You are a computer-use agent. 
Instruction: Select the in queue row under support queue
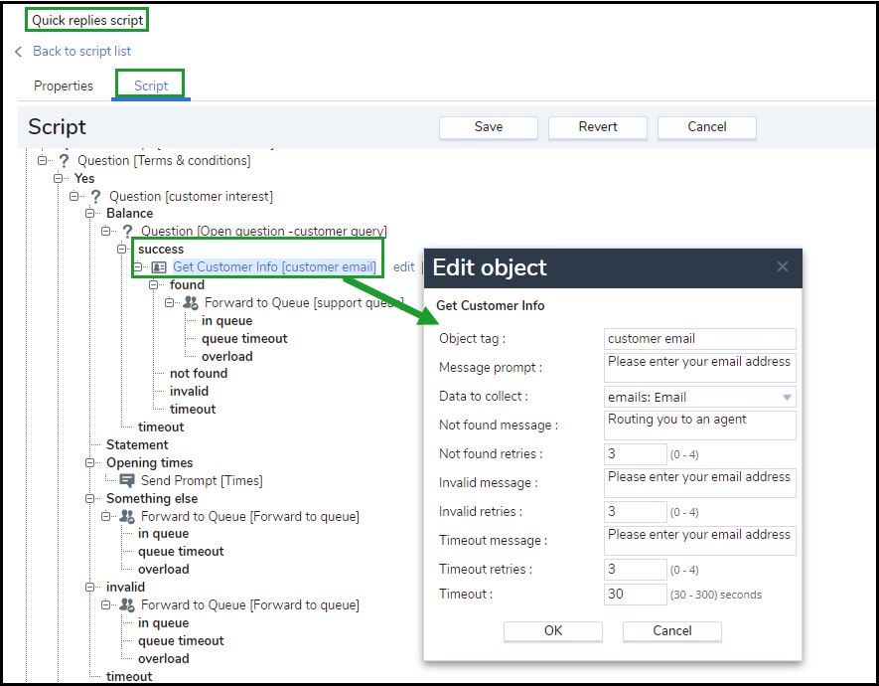(227, 321)
